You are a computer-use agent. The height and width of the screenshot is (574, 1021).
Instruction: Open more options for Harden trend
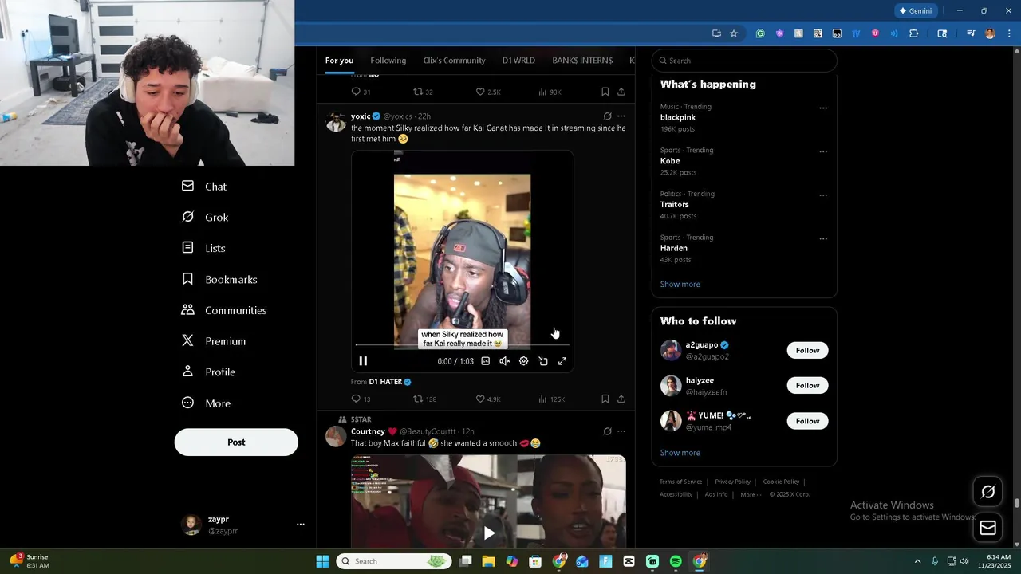pyautogui.click(x=823, y=238)
